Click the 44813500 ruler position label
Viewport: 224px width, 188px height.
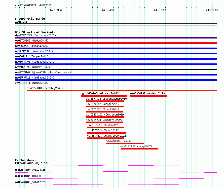tap(160, 10)
